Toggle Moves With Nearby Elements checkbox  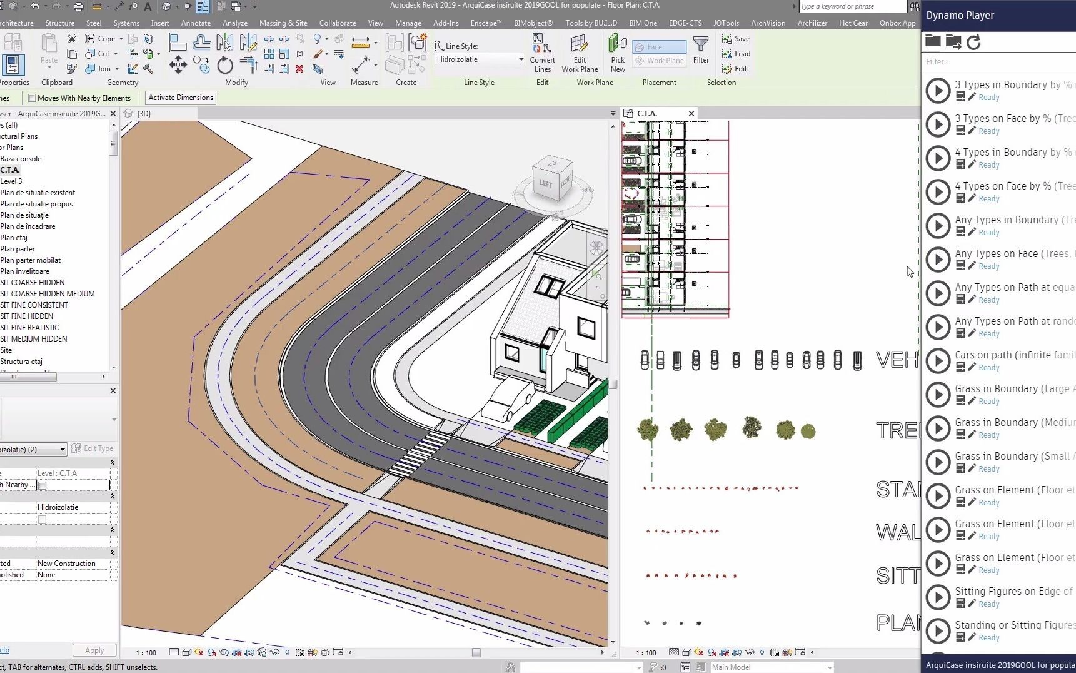point(31,98)
